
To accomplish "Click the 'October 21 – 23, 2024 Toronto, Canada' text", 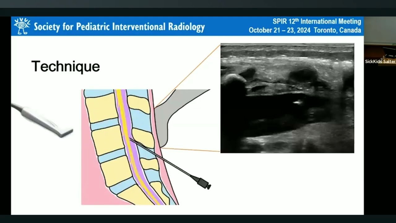I will point(305,30).
